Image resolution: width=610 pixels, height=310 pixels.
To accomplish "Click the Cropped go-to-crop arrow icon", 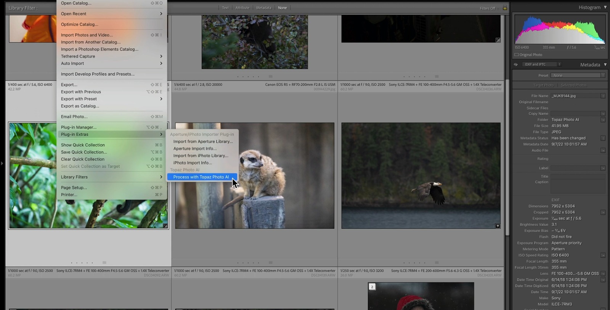I will [x=603, y=212].
